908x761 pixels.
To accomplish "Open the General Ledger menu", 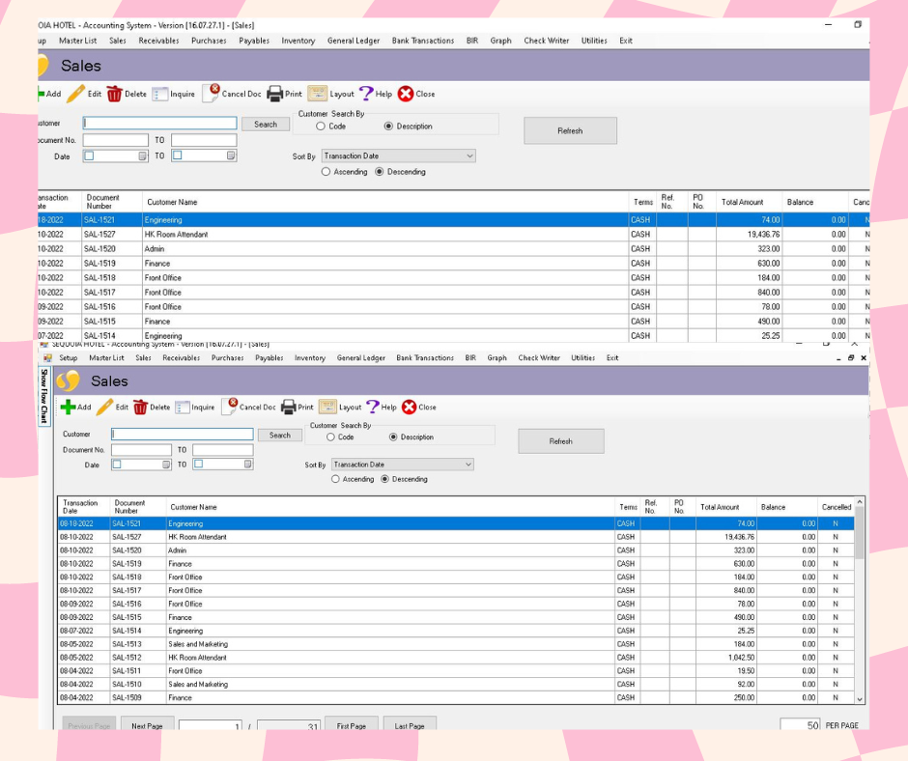I will [360, 357].
